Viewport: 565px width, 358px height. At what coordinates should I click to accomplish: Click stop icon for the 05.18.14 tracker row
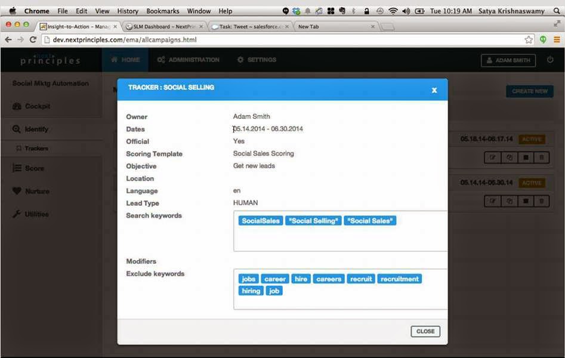click(526, 158)
